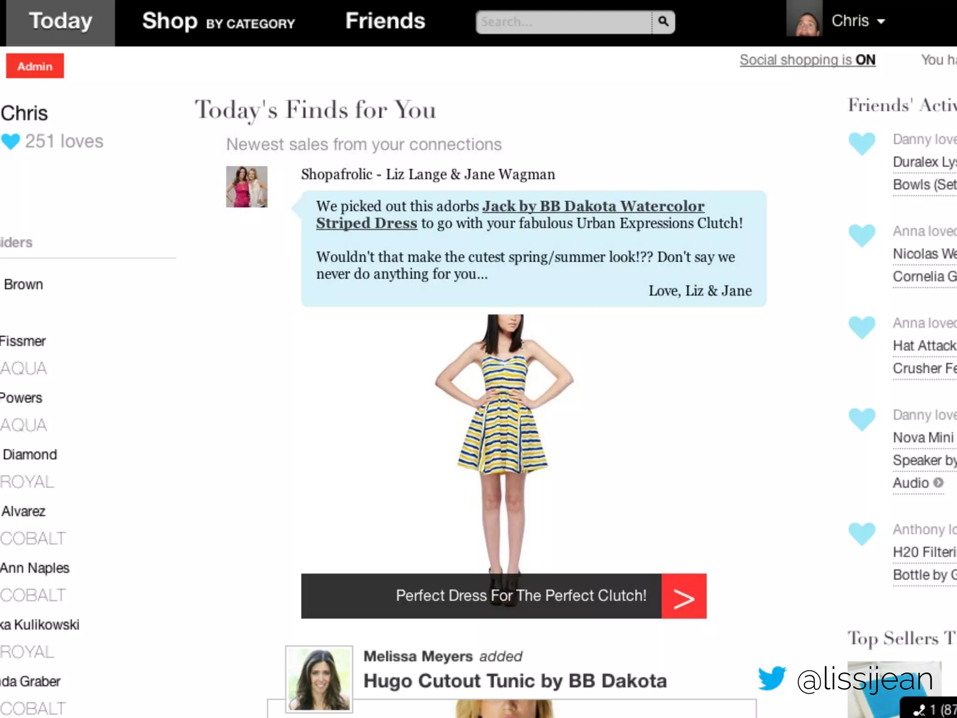Open the Friends tab
957x718 pixels.
pos(385,22)
